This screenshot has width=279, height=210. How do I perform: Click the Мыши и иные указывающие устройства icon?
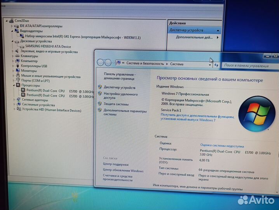(x=18, y=75)
